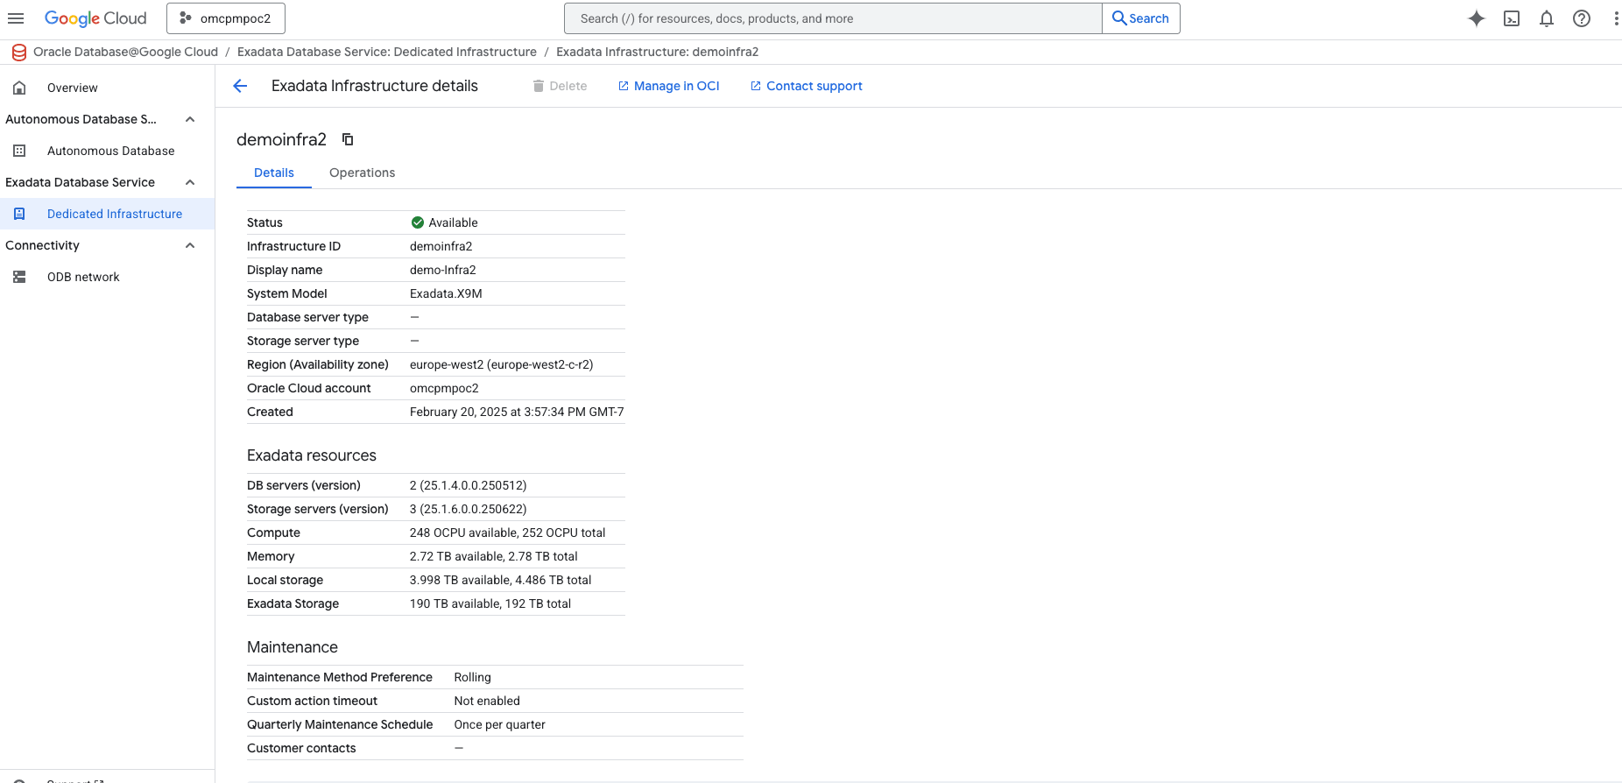Go back with the left arrow
1622x783 pixels.
(x=240, y=86)
